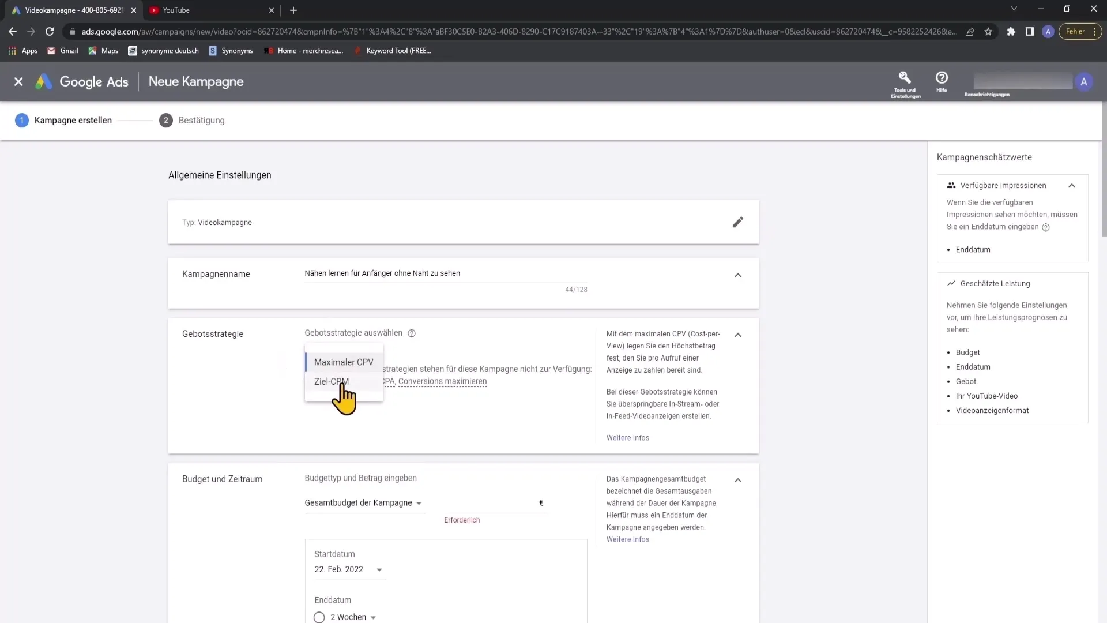
Task: Select the Ziel-CPM bidding strategy
Action: 331,381
